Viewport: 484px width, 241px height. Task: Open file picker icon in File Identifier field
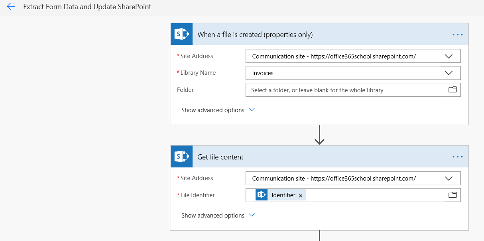coord(452,195)
